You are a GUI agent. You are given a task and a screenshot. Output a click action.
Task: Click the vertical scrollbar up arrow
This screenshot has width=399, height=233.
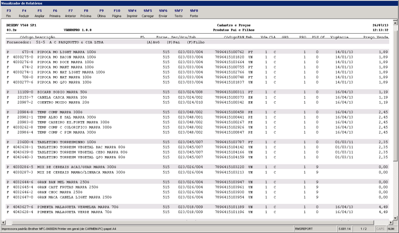[395, 23]
